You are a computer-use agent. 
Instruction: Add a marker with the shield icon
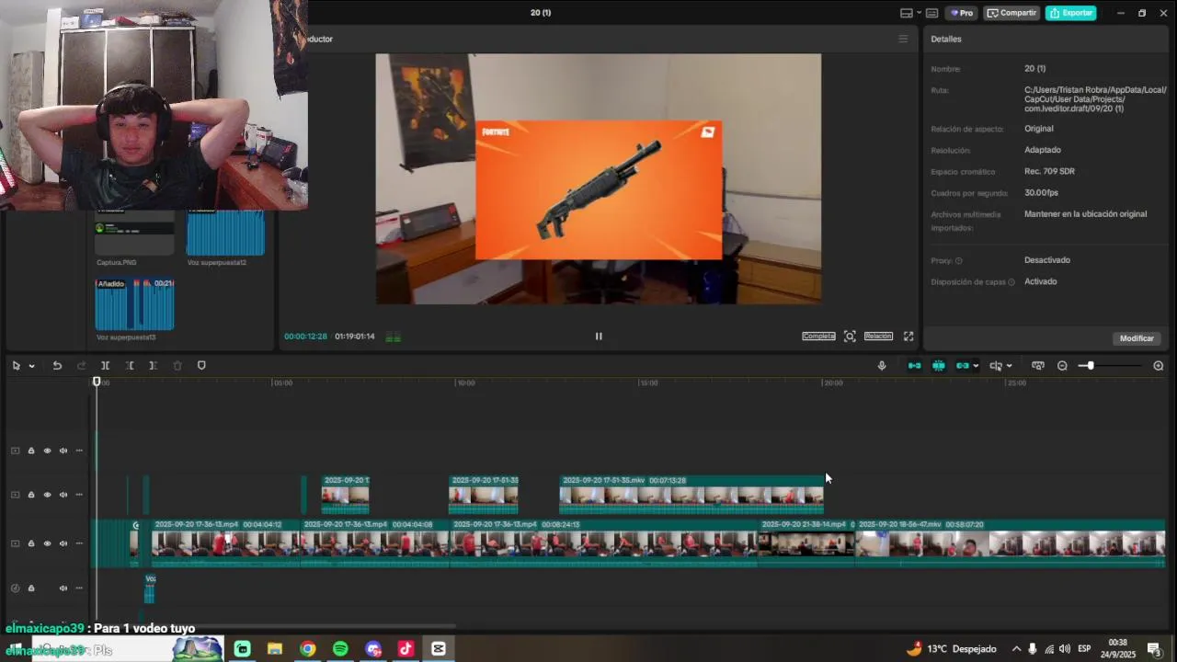pos(201,366)
